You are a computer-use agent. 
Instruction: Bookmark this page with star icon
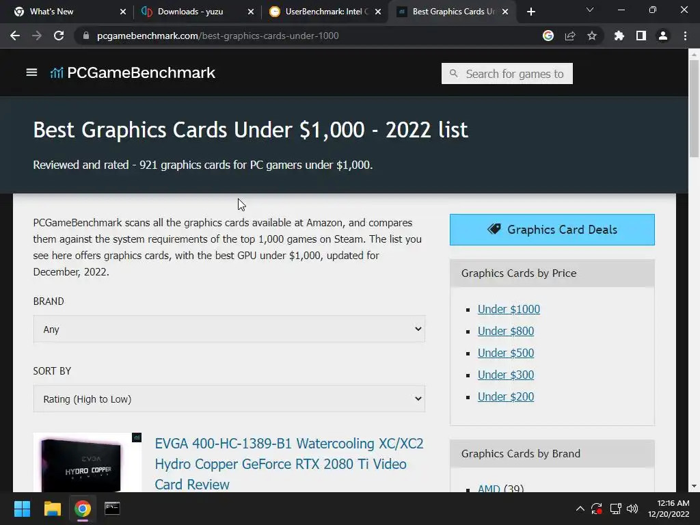pos(592,36)
